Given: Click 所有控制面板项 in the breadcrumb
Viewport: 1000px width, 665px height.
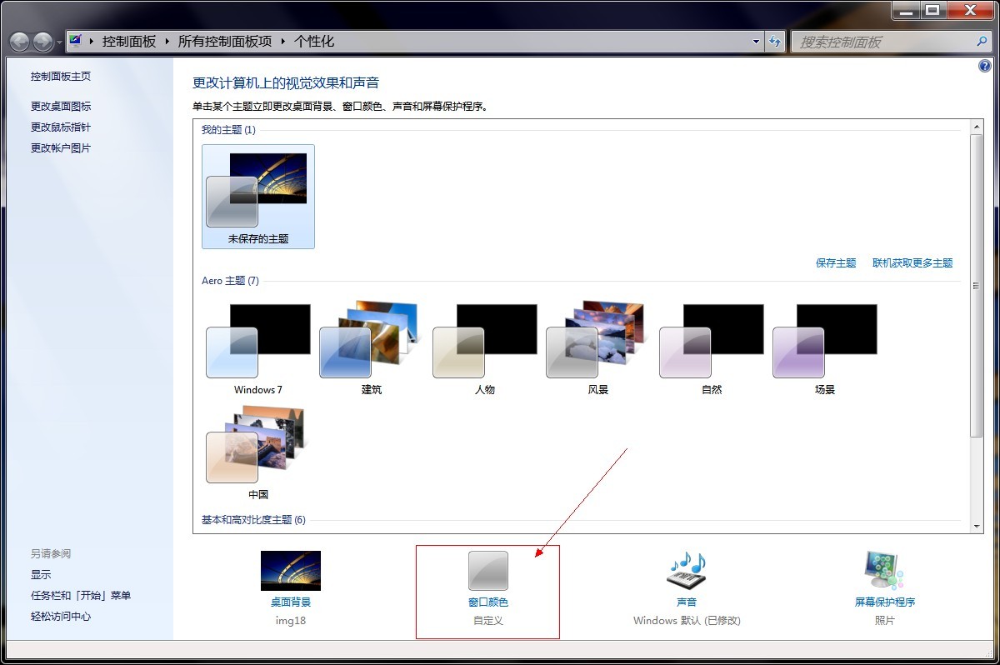Looking at the screenshot, I should tap(225, 41).
